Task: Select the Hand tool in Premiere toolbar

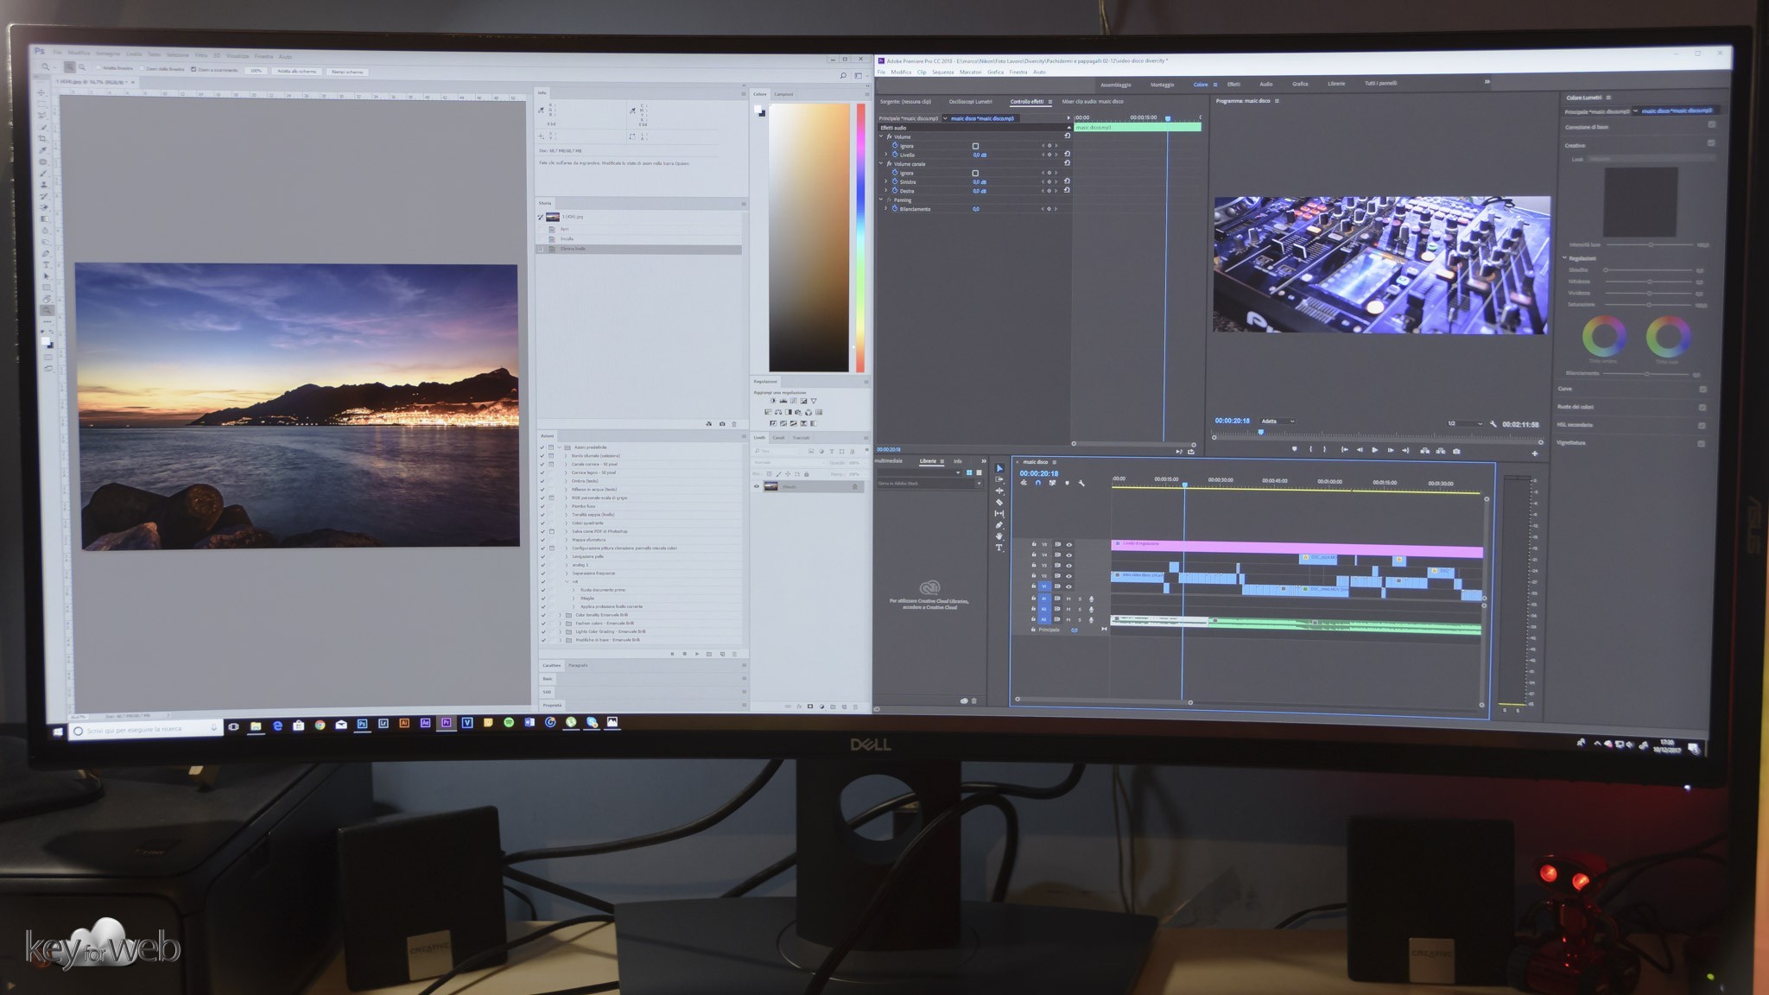Action: coord(999,536)
